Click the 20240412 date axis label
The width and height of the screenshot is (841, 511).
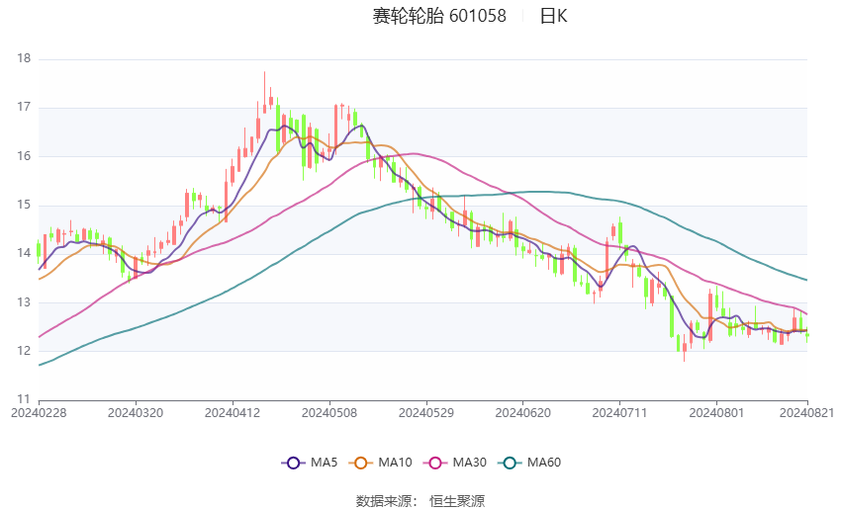point(232,411)
